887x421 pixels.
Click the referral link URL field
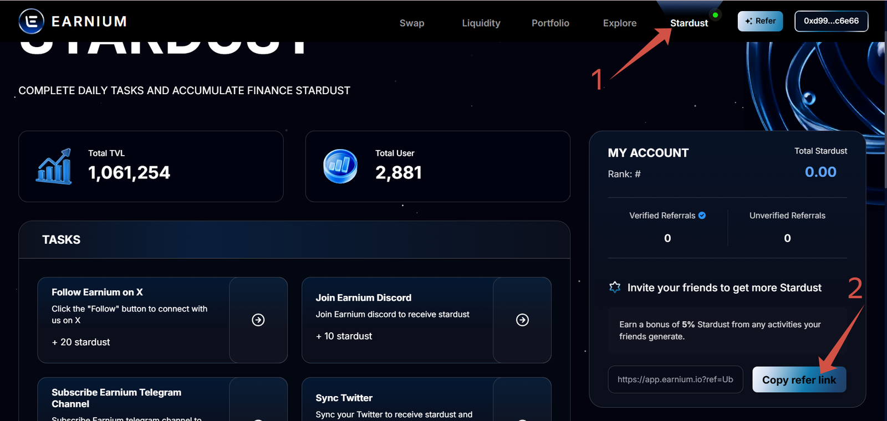click(x=675, y=379)
